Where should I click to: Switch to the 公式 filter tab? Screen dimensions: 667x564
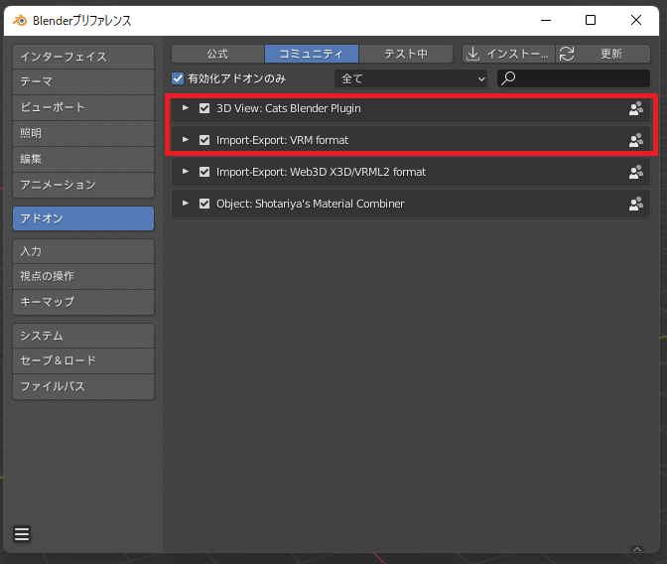click(x=217, y=54)
